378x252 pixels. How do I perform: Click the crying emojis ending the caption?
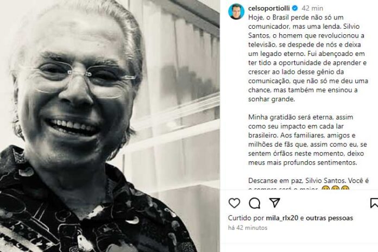click(335, 188)
